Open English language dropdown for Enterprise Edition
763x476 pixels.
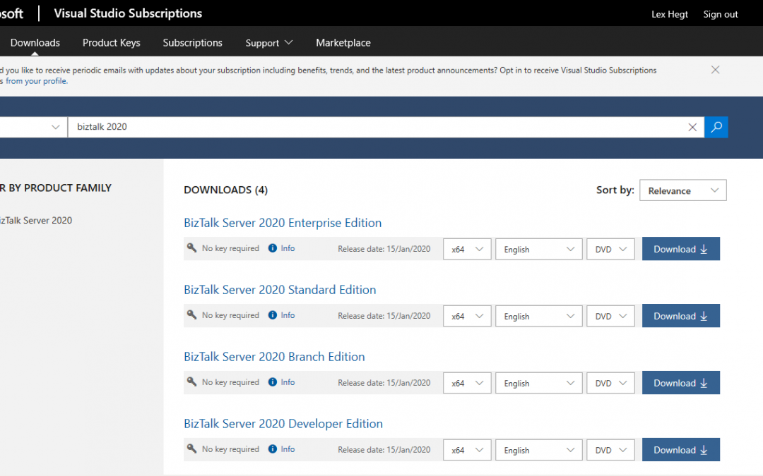coord(538,249)
